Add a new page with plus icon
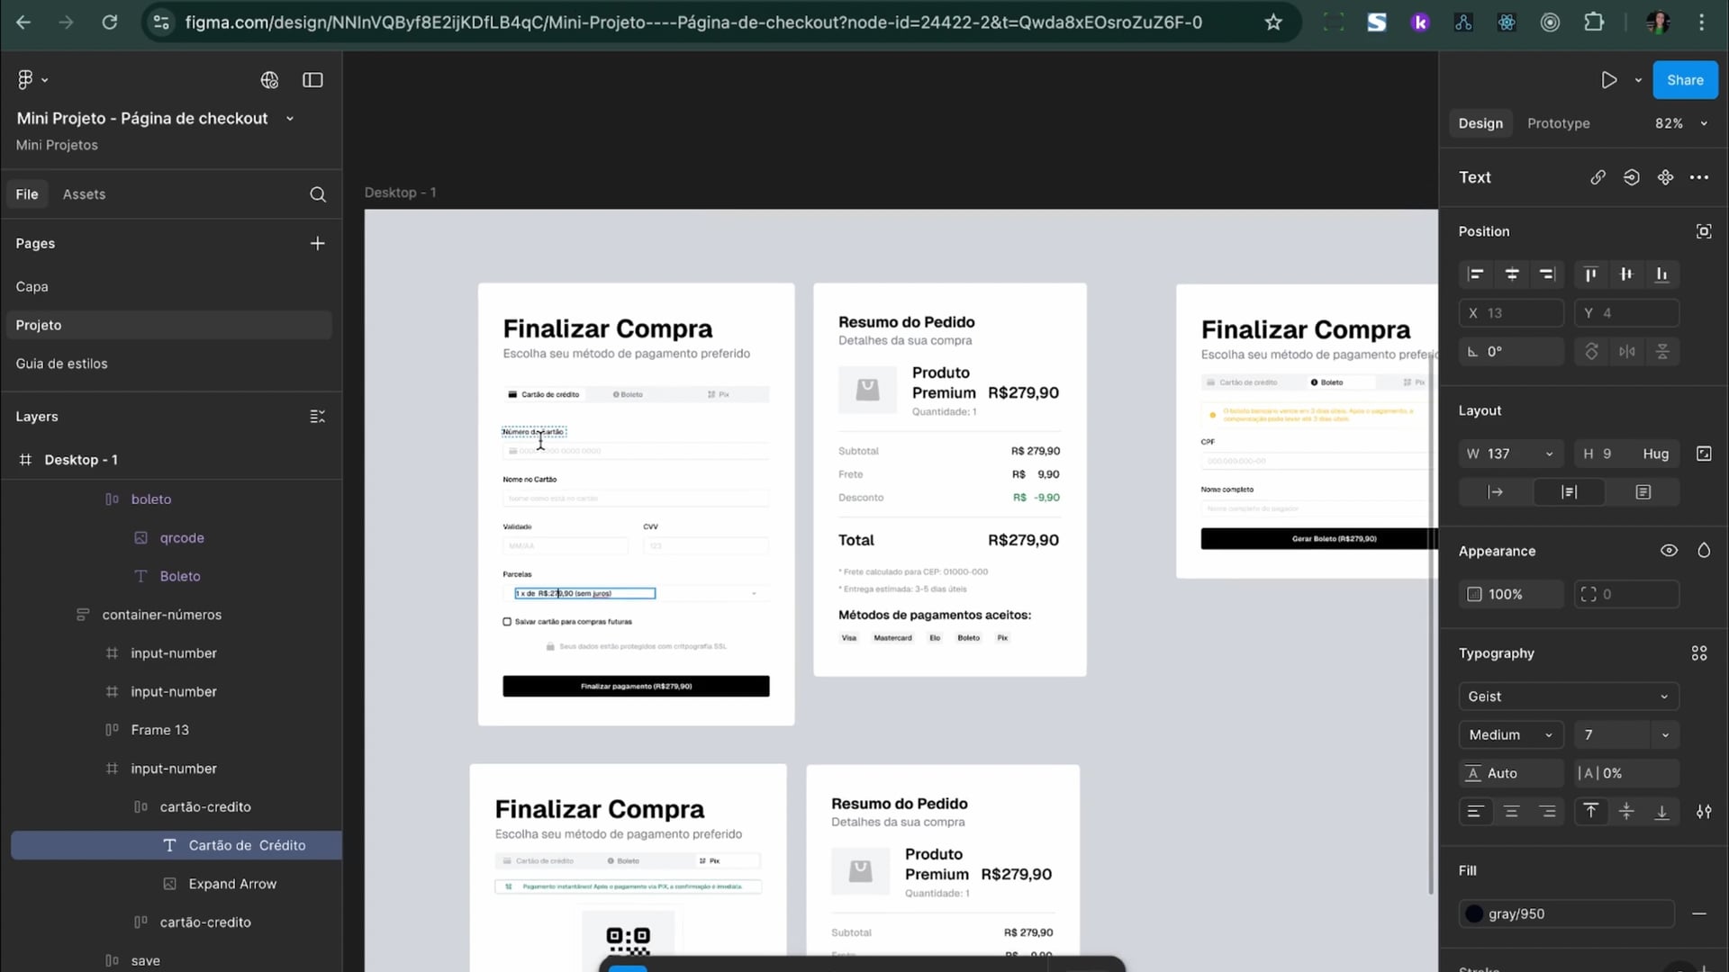This screenshot has height=972, width=1729. 317,243
